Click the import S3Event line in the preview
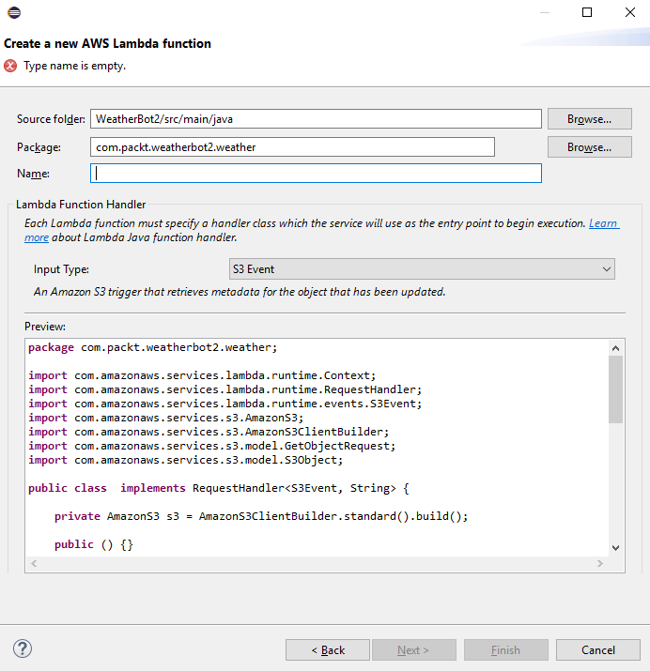This screenshot has height=671, width=650. tap(225, 404)
